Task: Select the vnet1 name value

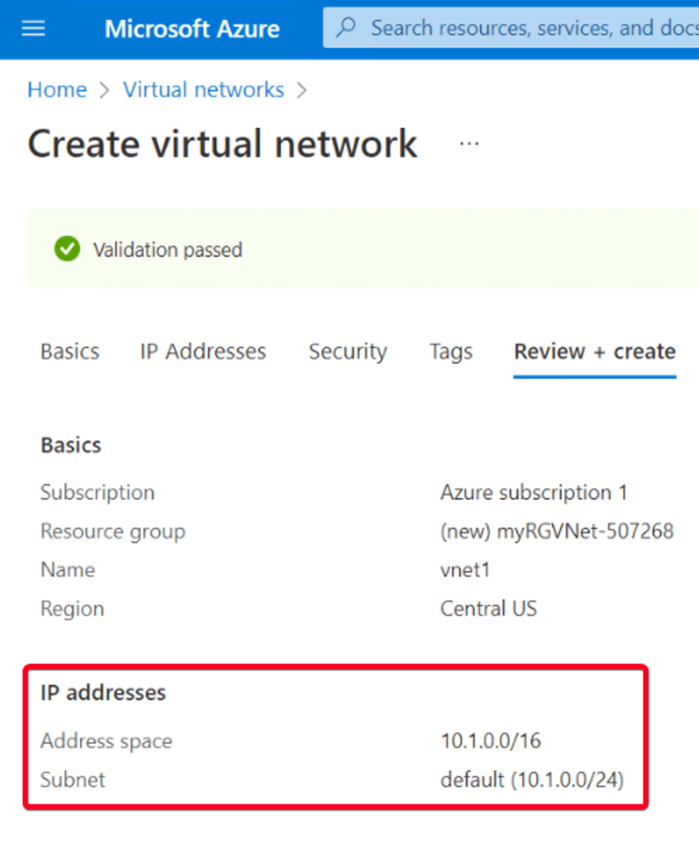Action: point(465,570)
